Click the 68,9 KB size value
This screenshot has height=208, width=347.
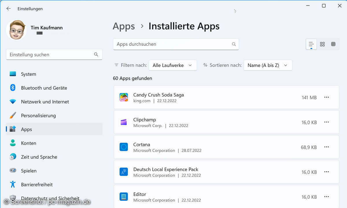309,147
